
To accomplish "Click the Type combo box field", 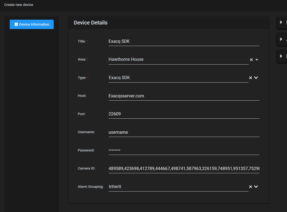I will (179, 78).
